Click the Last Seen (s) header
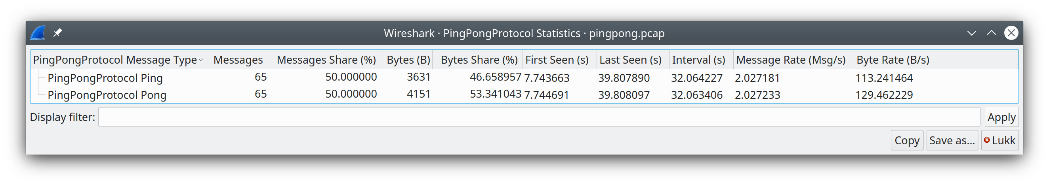Viewport: 1049px width, 185px height. (x=630, y=60)
